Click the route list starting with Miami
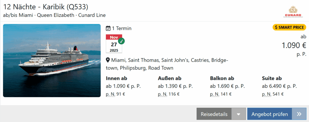309x122 pixels. point(167,64)
